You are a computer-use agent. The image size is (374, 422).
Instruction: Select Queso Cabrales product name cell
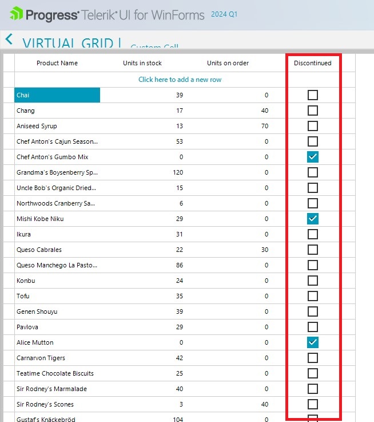[x=57, y=250]
